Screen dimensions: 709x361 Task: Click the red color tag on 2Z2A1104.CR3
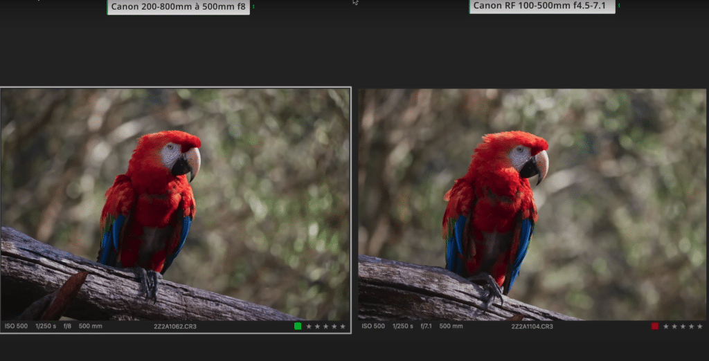(x=655, y=326)
